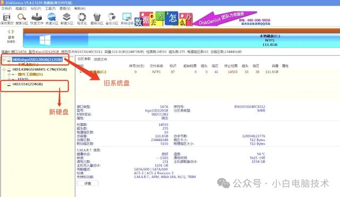Click the 详情 details button
The width and height of the screenshot is (340, 197).
[87, 183]
